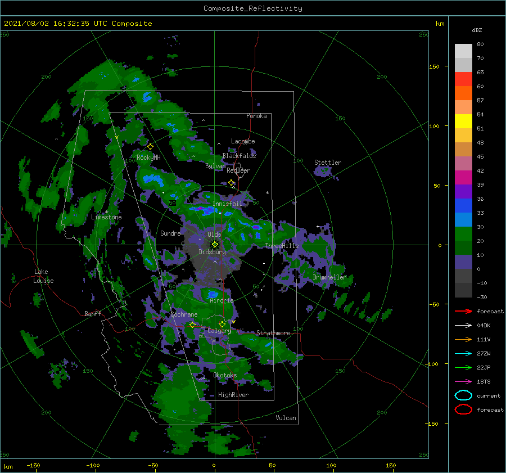Click the Stettler city label
Image resolution: width=506 pixels, height=473 pixels.
point(328,163)
